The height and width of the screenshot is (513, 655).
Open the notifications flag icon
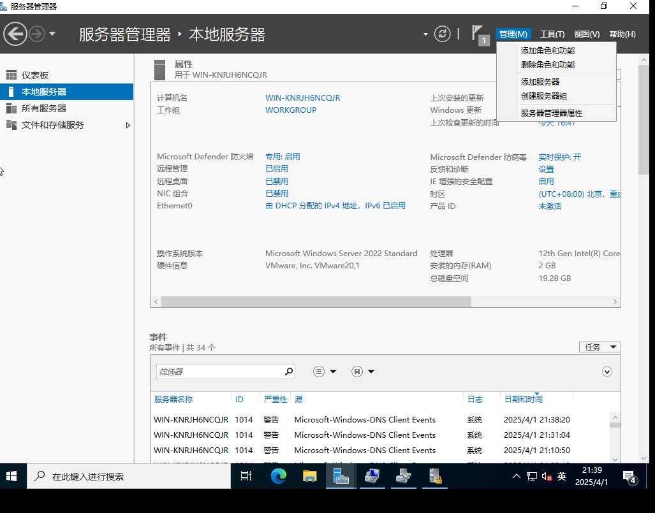pyautogui.click(x=479, y=34)
